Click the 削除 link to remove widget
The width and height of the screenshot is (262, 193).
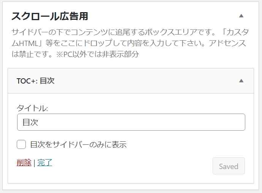[24, 163]
